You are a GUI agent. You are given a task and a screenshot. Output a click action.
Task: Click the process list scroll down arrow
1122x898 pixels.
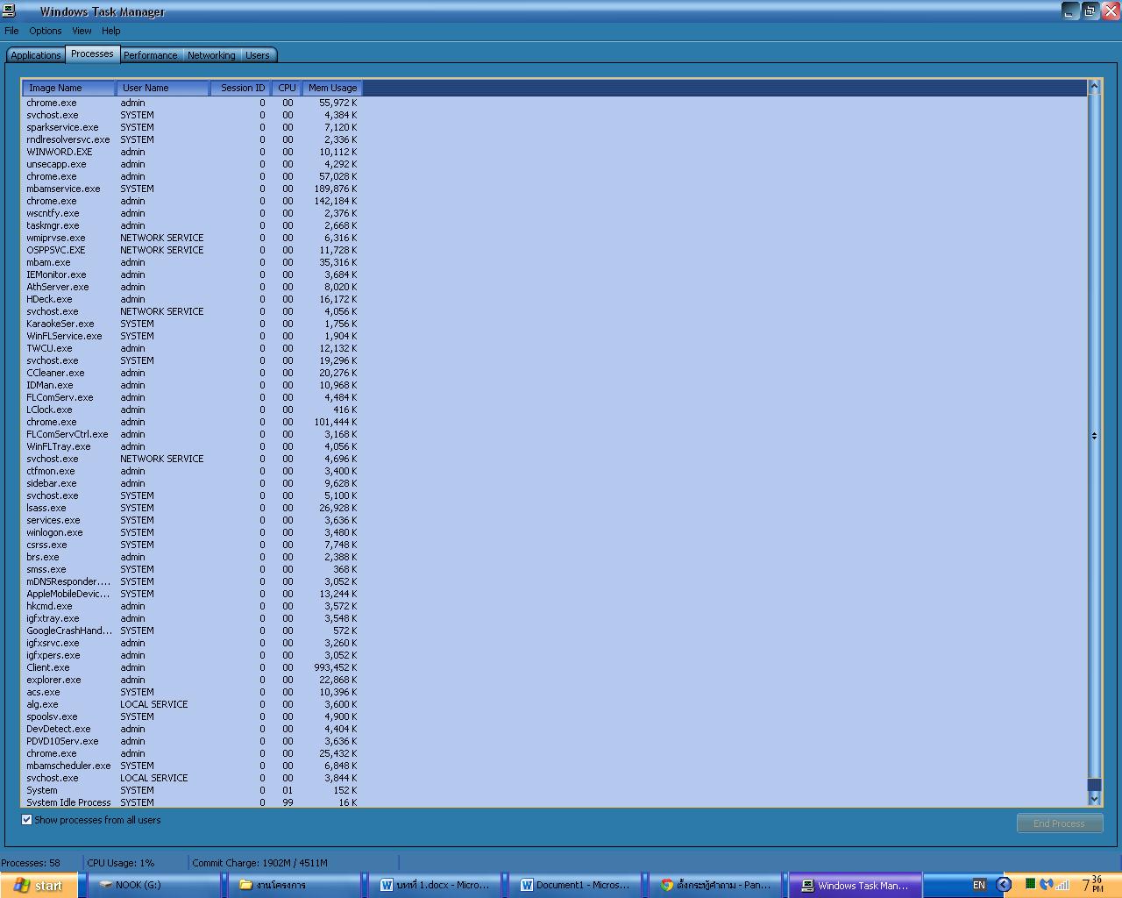pos(1094,798)
